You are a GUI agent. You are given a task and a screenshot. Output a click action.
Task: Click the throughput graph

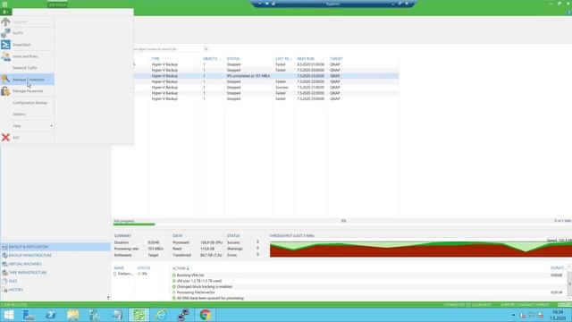pyautogui.click(x=421, y=249)
